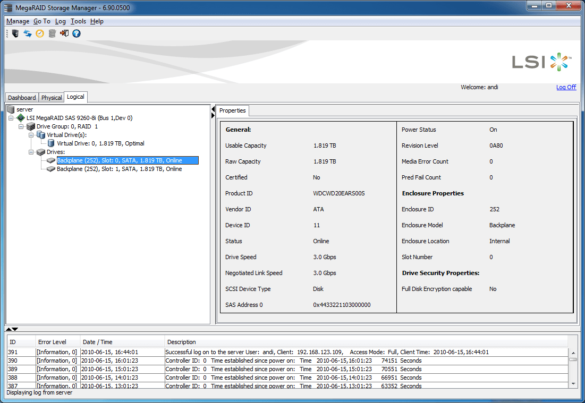Select Backplane Slot: 1 drive entry
585x403 pixels.
(120, 169)
